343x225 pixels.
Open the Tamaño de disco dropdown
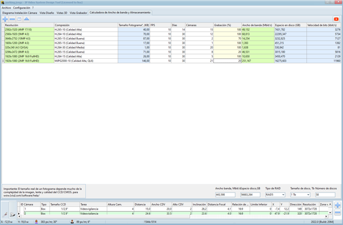coord(300,195)
